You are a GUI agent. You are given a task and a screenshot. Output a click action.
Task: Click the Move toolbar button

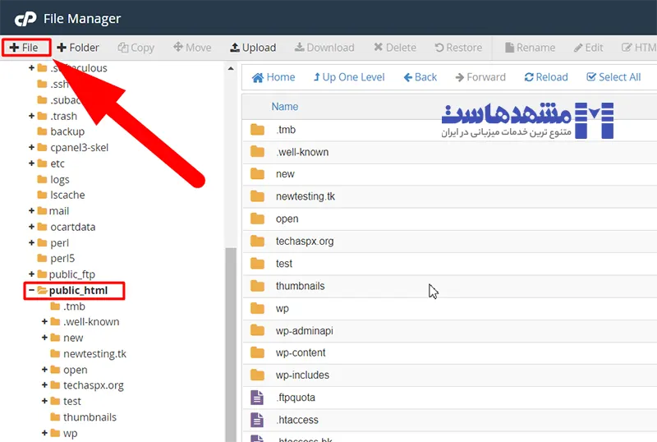tap(192, 48)
